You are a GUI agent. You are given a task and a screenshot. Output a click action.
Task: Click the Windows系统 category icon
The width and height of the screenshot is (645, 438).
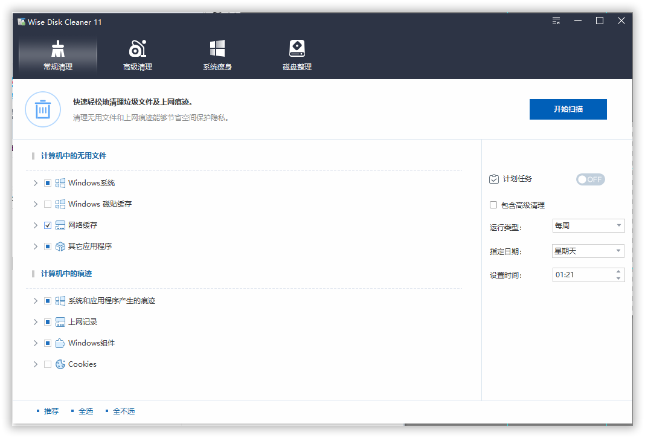[60, 183]
